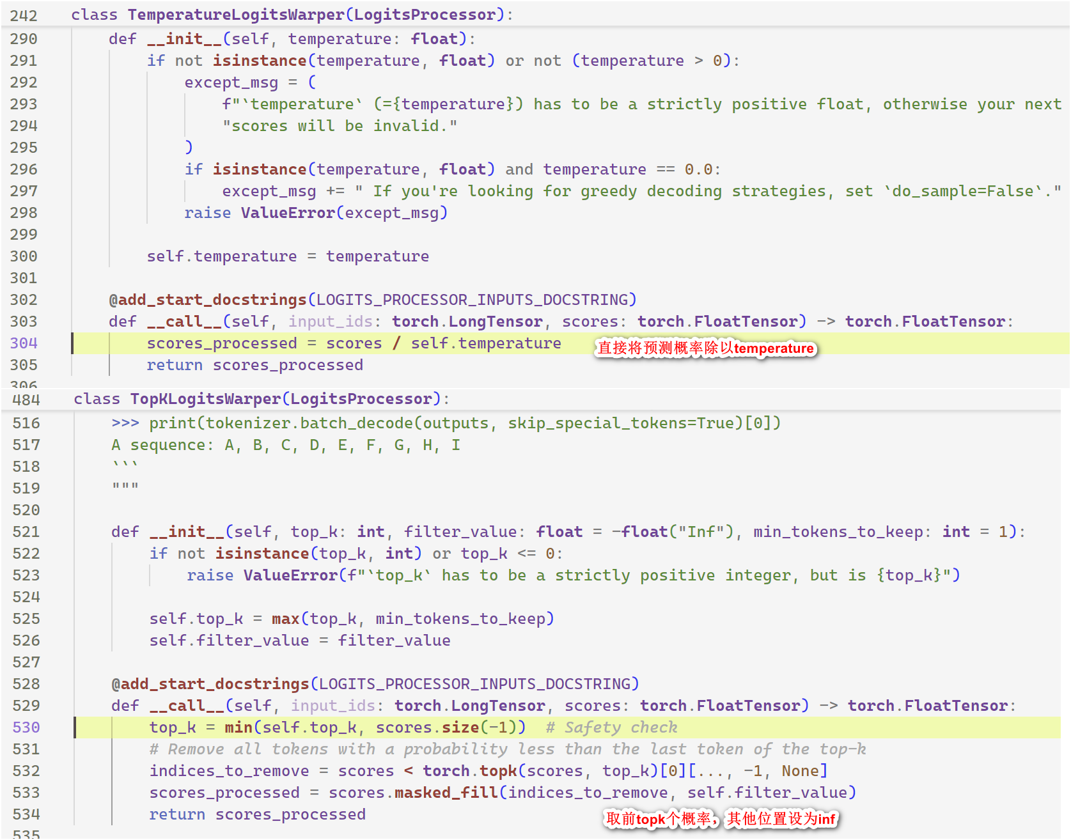Screen dimensions: 1071x840
Task: Click the red annotation mentioning temperature
Action: (705, 348)
